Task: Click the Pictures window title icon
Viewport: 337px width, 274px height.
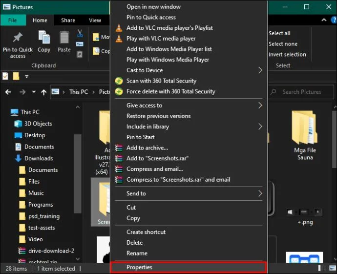Action: [7, 7]
